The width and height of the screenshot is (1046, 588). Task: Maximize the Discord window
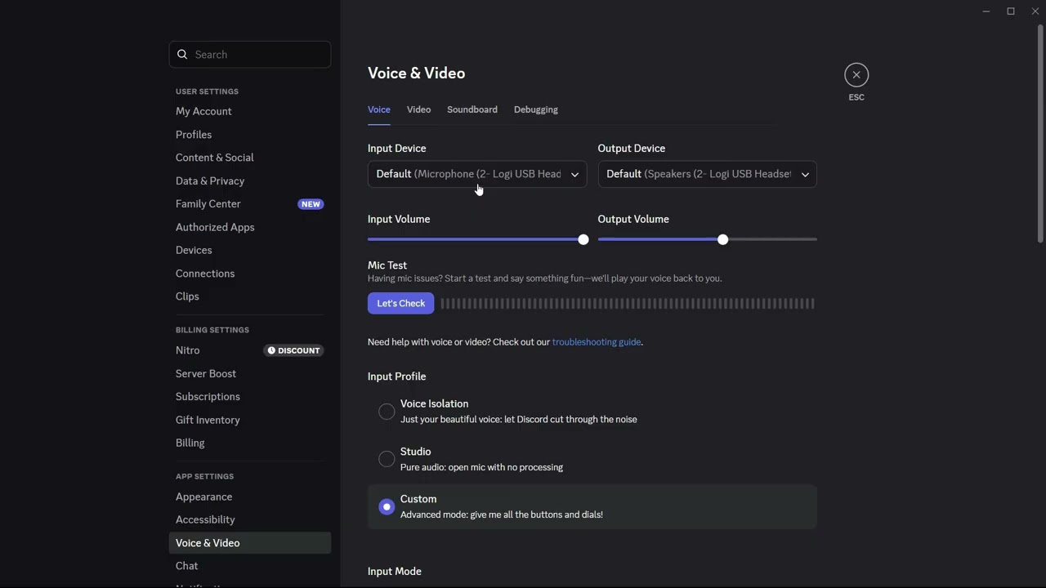click(x=1011, y=11)
